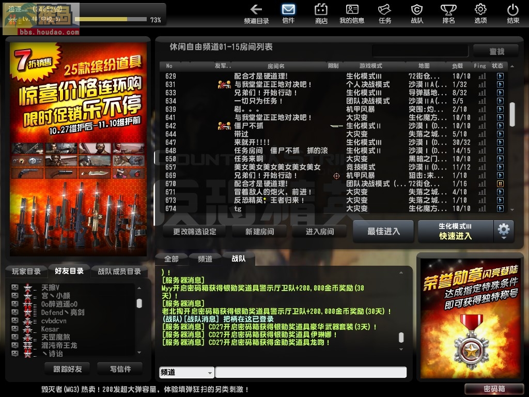This screenshot has width=529, height=397.
Task: Click the chat message input field
Action: point(310,372)
